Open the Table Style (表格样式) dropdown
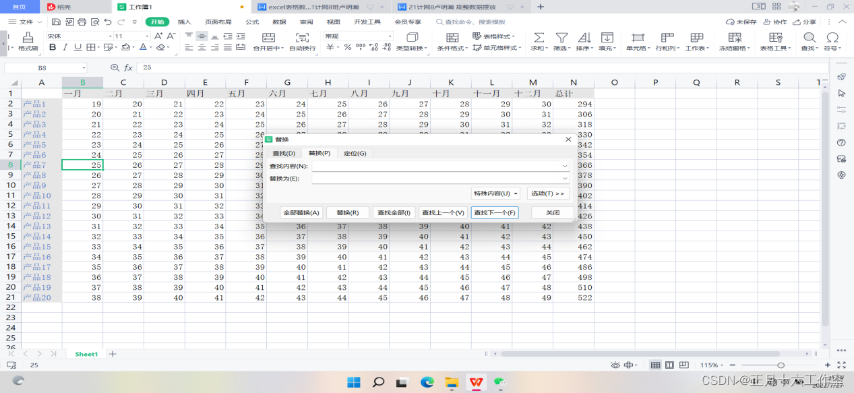Screen dimensions: 854x393 493,36
